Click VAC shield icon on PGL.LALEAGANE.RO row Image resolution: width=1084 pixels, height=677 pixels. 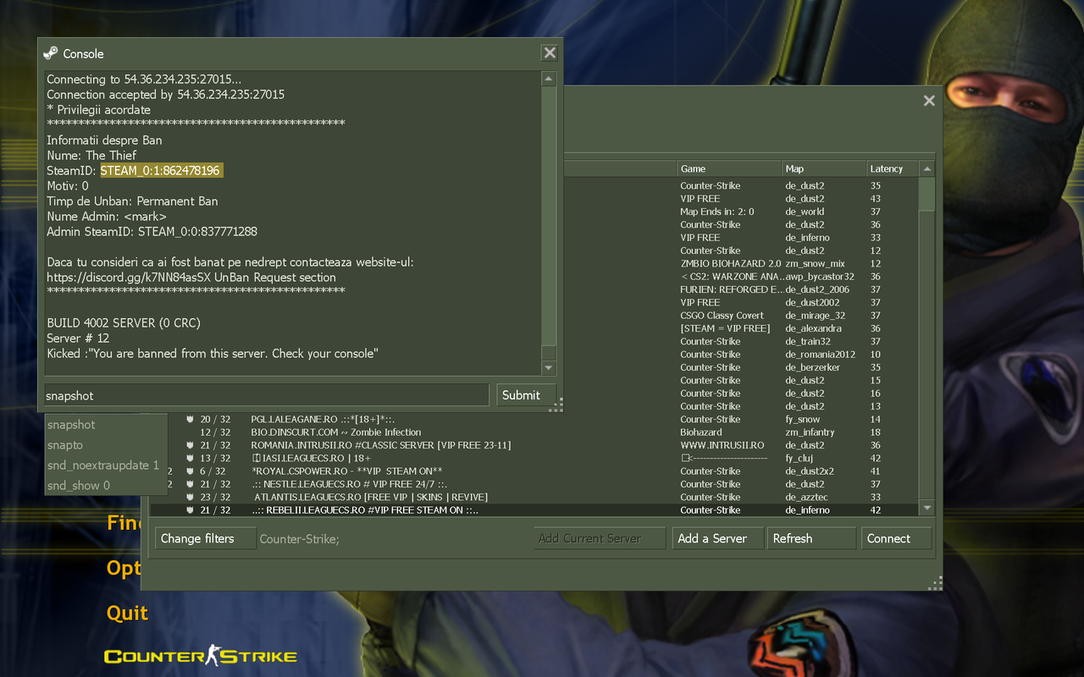(191, 419)
